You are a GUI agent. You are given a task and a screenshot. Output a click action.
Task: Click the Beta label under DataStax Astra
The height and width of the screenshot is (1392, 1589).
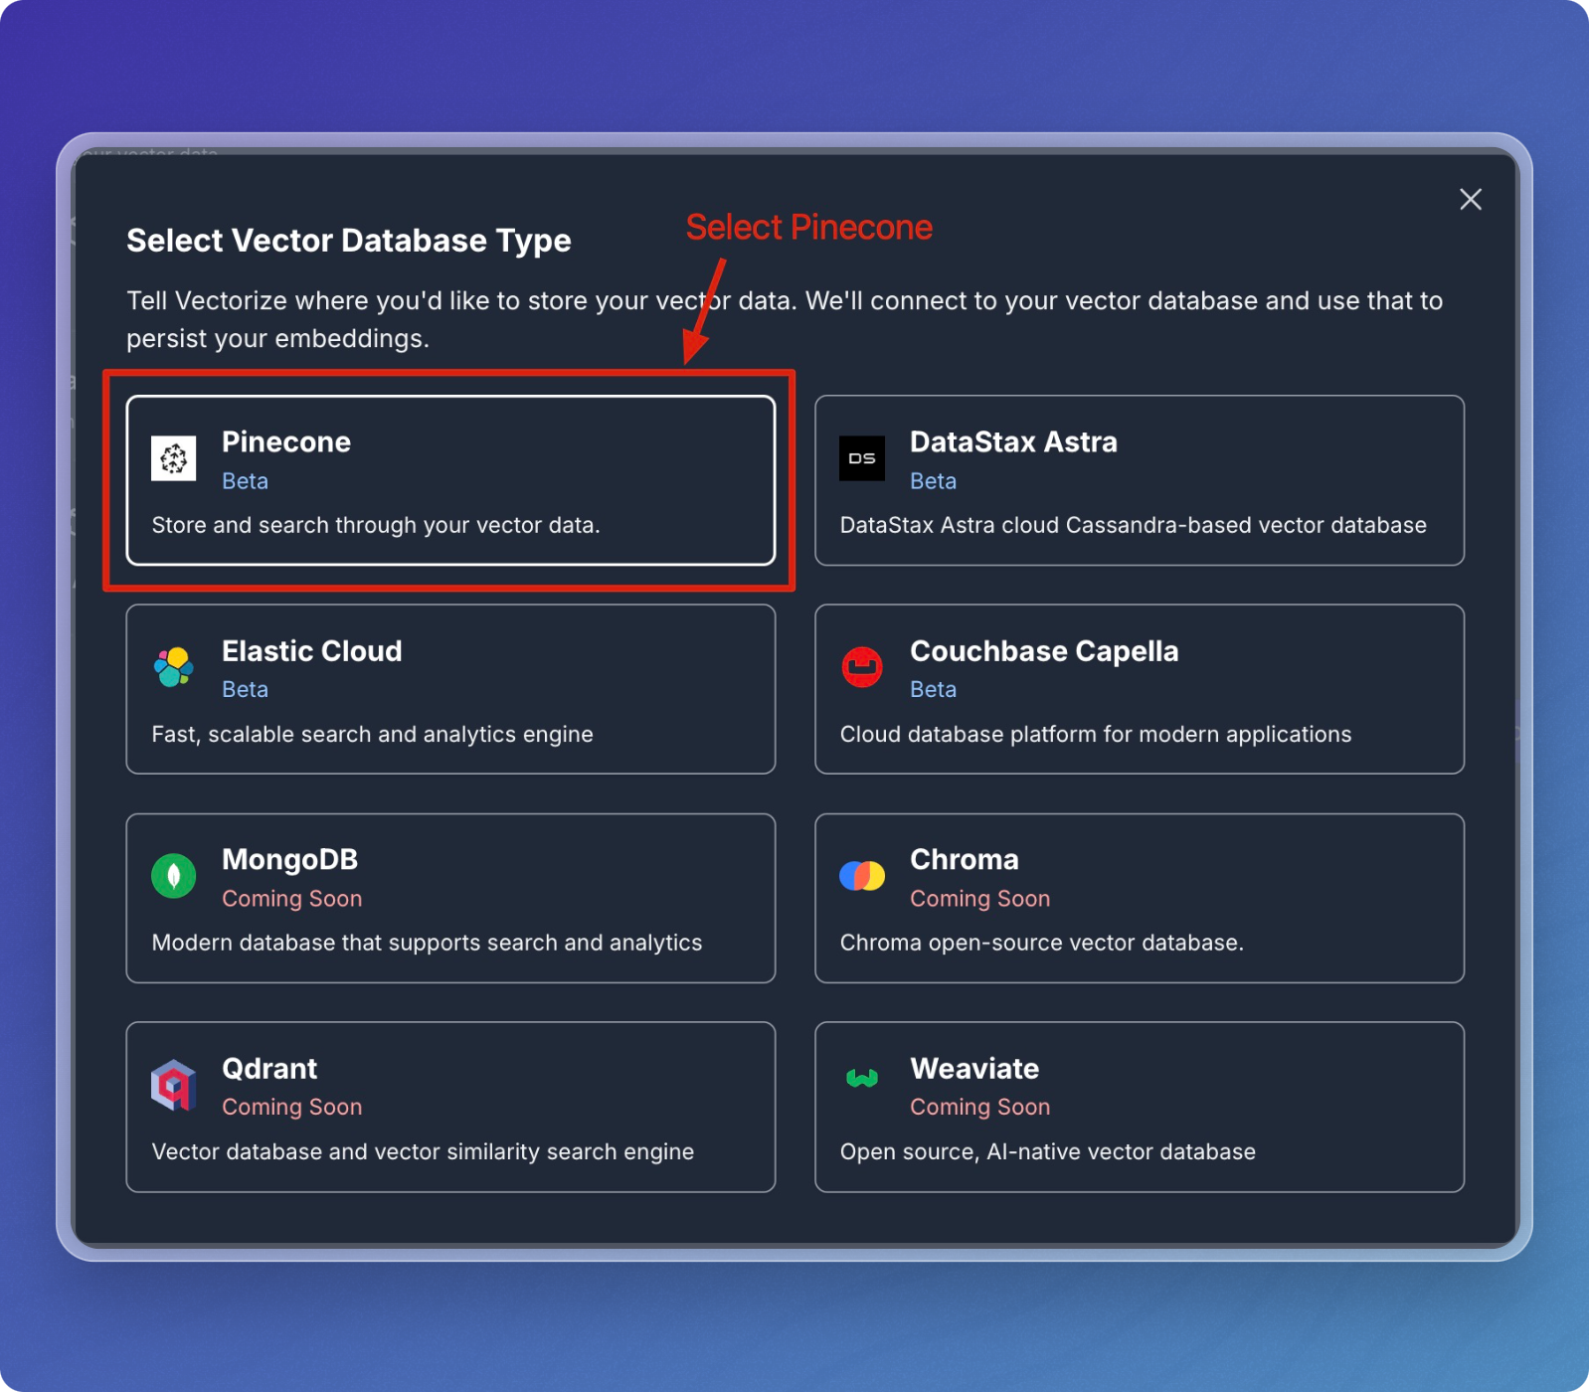933,481
